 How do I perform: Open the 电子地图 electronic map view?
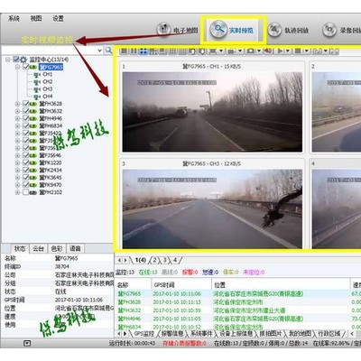(x=177, y=30)
